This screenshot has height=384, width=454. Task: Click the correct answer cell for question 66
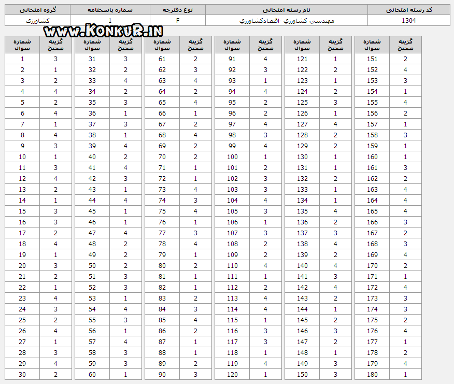click(195, 113)
